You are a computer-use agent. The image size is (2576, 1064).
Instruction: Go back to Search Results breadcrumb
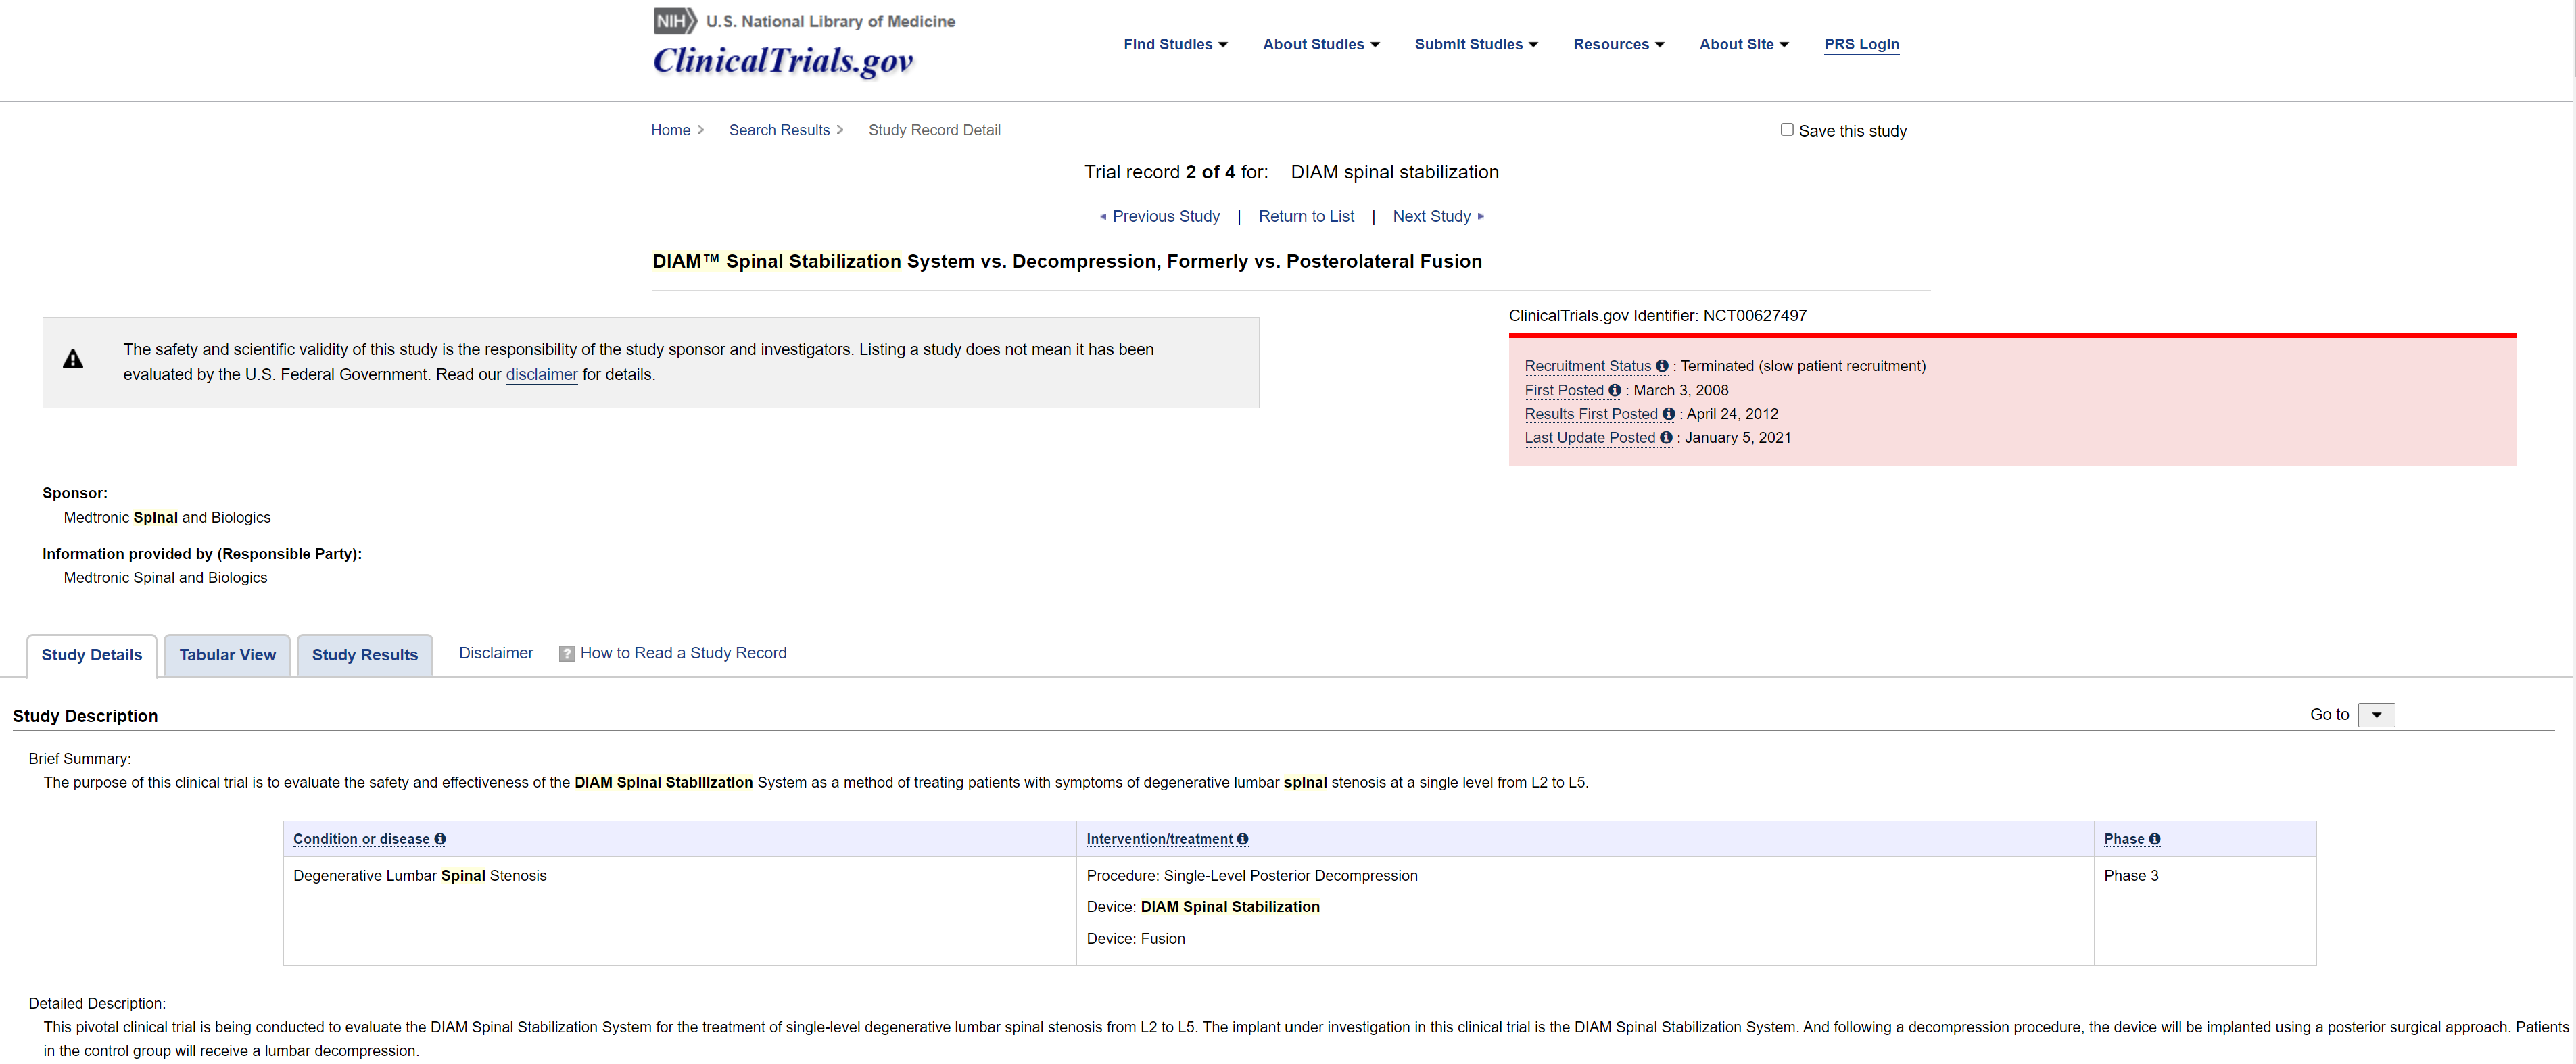(779, 130)
